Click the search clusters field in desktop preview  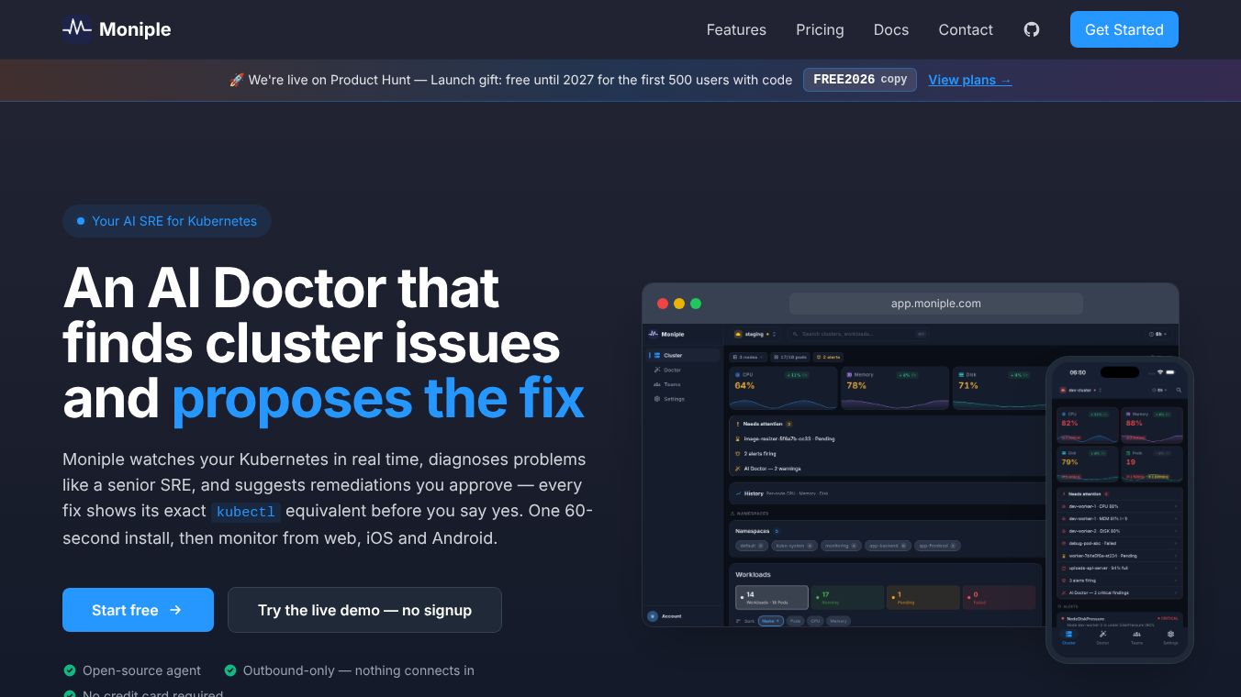tap(858, 334)
